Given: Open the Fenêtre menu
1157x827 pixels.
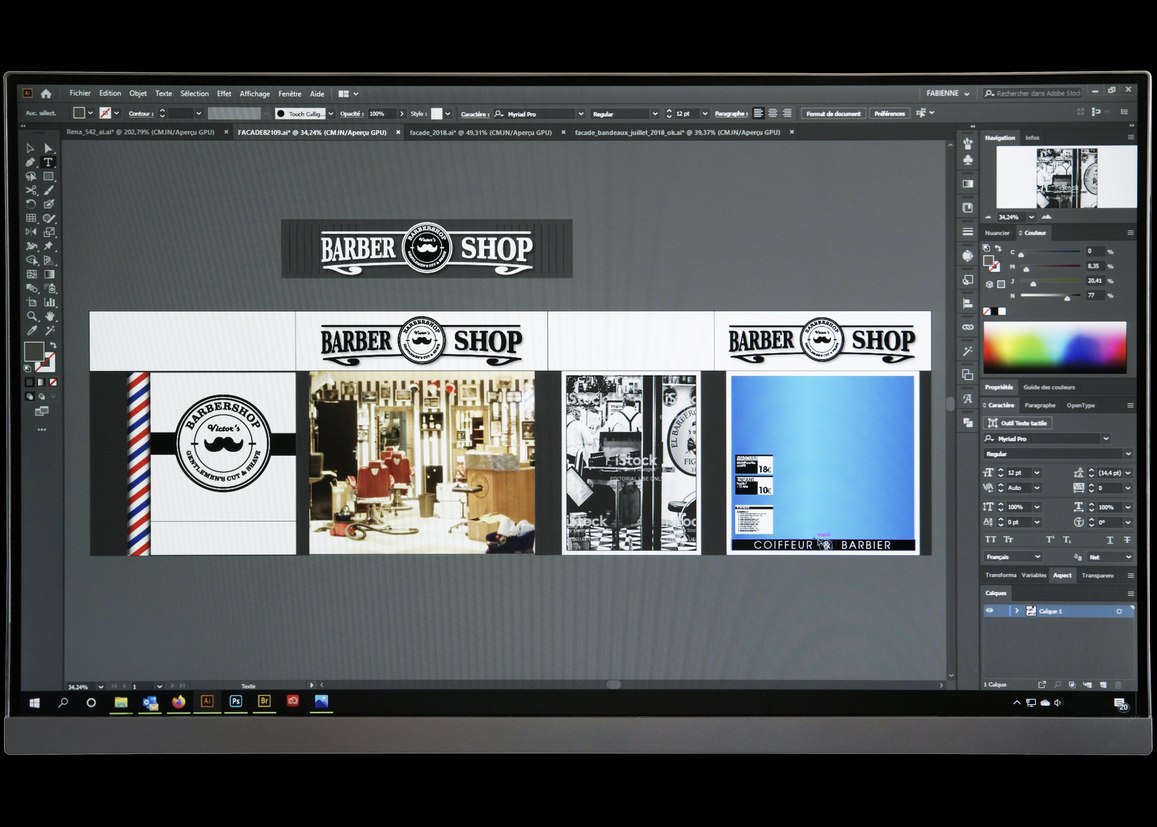Looking at the screenshot, I should (x=290, y=94).
